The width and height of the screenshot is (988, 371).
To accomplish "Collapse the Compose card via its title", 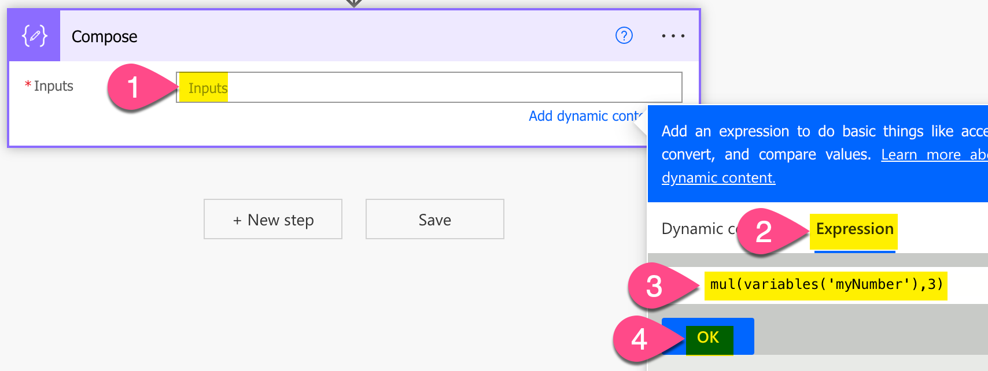I will pyautogui.click(x=105, y=36).
